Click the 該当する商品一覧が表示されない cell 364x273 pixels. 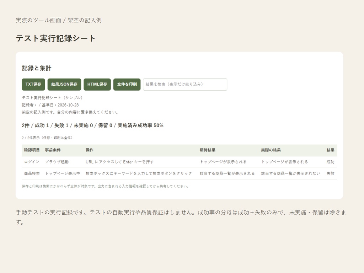tap(290, 173)
